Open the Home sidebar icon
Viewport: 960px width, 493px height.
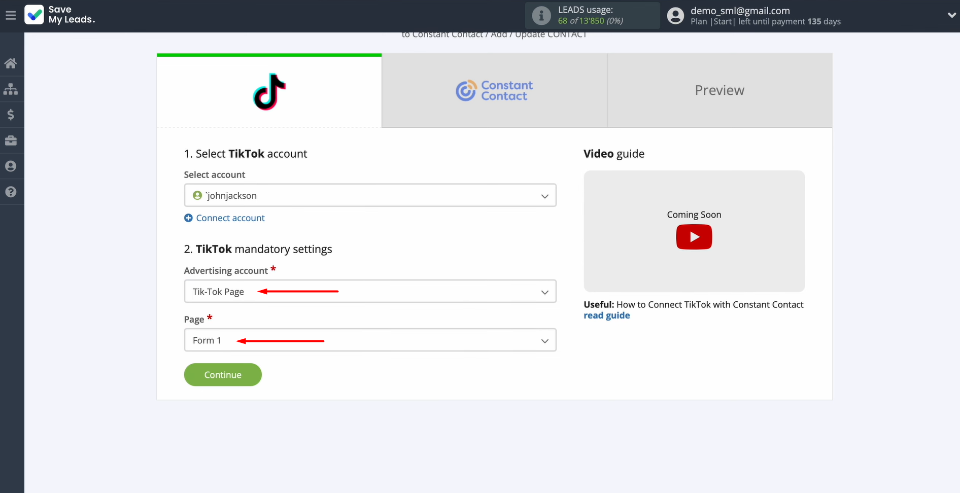11,63
